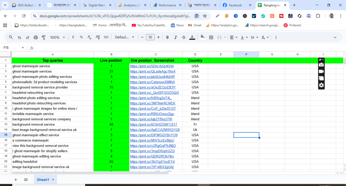Format cells as percent

[81, 37]
